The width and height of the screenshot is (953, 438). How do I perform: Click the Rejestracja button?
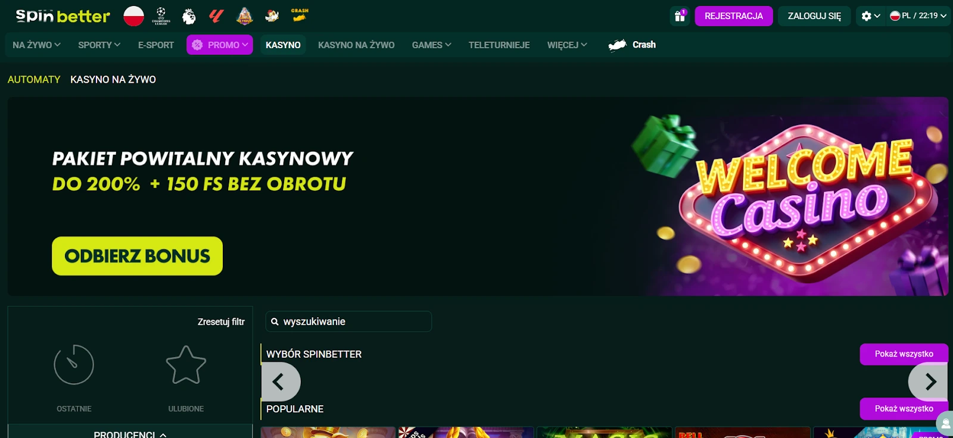(x=734, y=16)
